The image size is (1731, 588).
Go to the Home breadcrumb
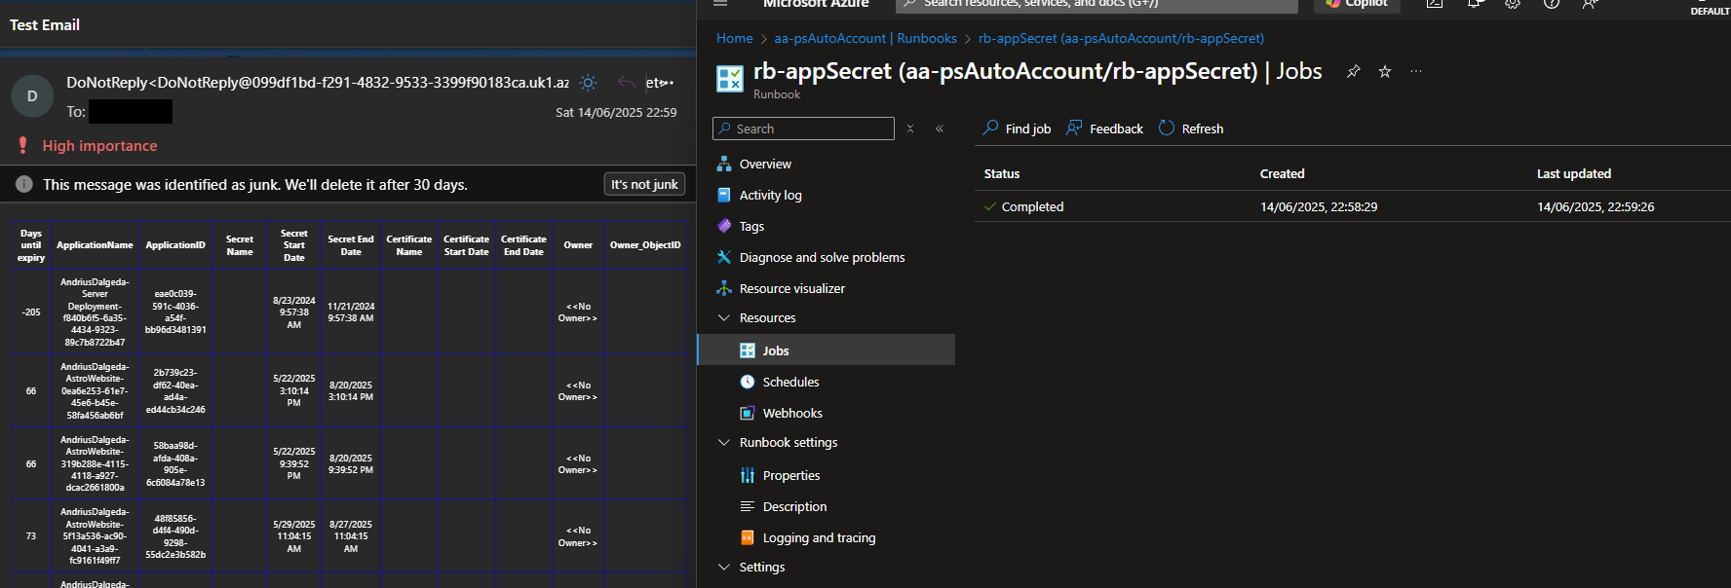coord(734,38)
